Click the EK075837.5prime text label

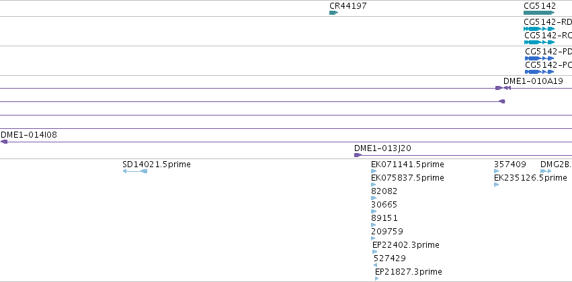coord(407,178)
